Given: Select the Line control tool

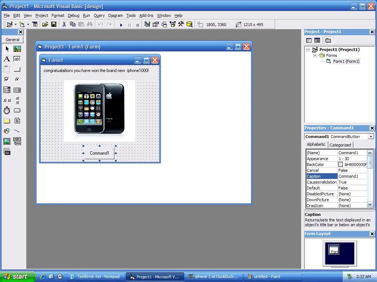Looking at the screenshot, I should 17,131.
